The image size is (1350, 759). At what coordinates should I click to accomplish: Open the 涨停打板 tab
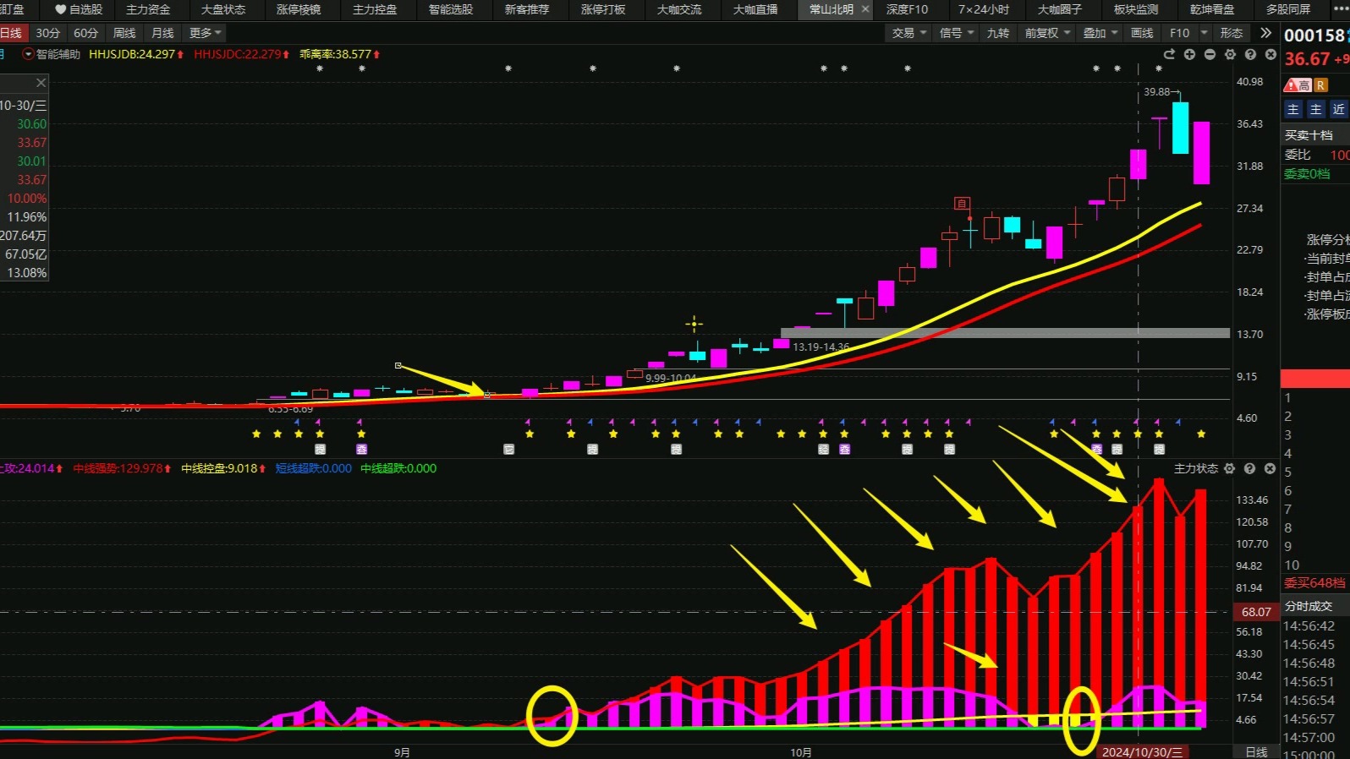(x=603, y=9)
